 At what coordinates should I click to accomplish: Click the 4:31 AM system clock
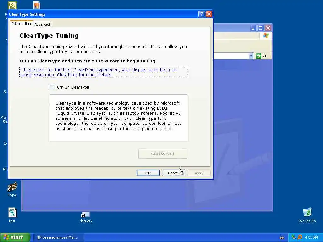(311, 238)
